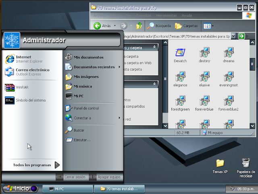The width and height of the screenshot is (258, 194).
Task: Select the foreverblue2 installer file
Action: (229, 103)
